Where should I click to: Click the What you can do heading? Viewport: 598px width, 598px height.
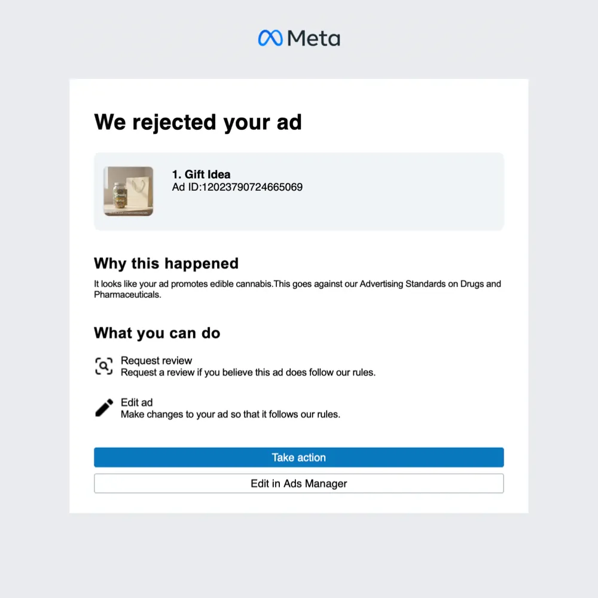[157, 333]
